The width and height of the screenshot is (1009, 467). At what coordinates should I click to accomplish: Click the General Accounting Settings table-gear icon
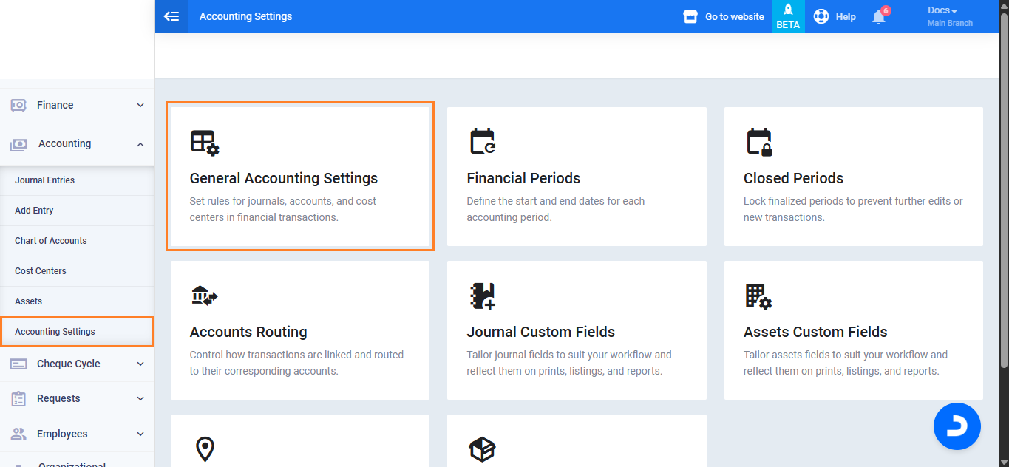pos(205,143)
